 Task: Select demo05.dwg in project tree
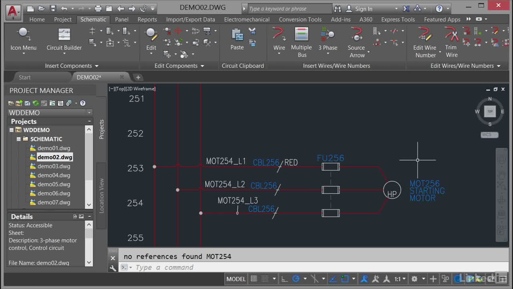point(54,184)
